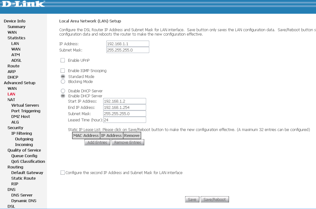316x209 pixels.
Task: Click the IP Address table column header
Action: click(x=112, y=136)
